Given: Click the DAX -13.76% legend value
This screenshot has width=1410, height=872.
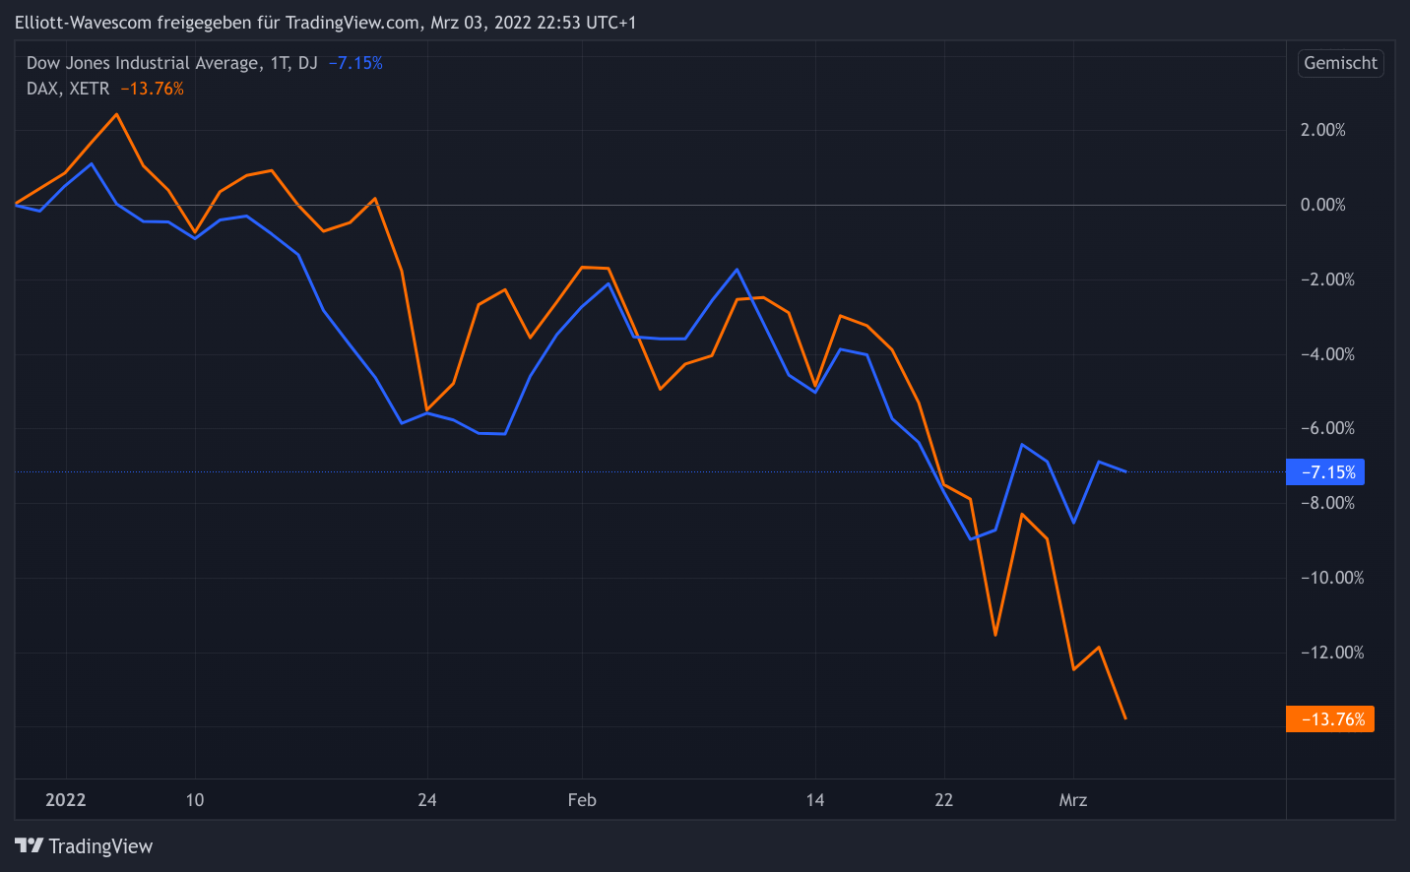Looking at the screenshot, I should click(152, 89).
